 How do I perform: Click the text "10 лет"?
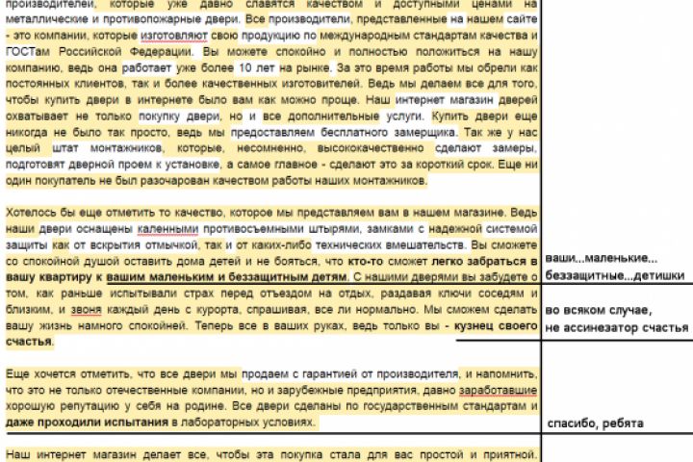tap(256, 68)
